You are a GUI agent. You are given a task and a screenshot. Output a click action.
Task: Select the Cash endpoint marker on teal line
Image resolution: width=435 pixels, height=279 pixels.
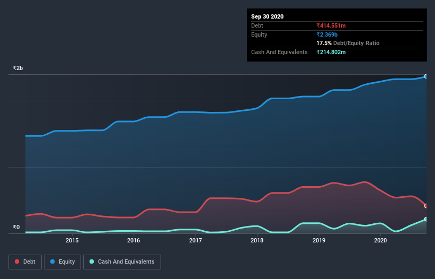click(426, 219)
